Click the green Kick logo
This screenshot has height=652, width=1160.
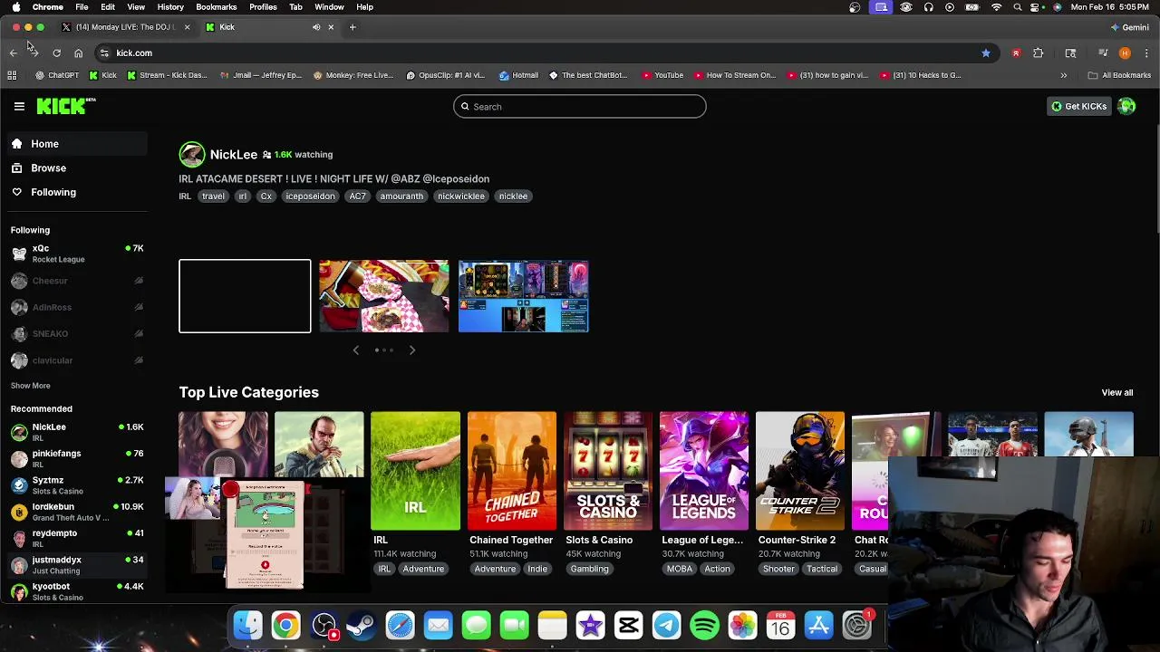coord(65,106)
